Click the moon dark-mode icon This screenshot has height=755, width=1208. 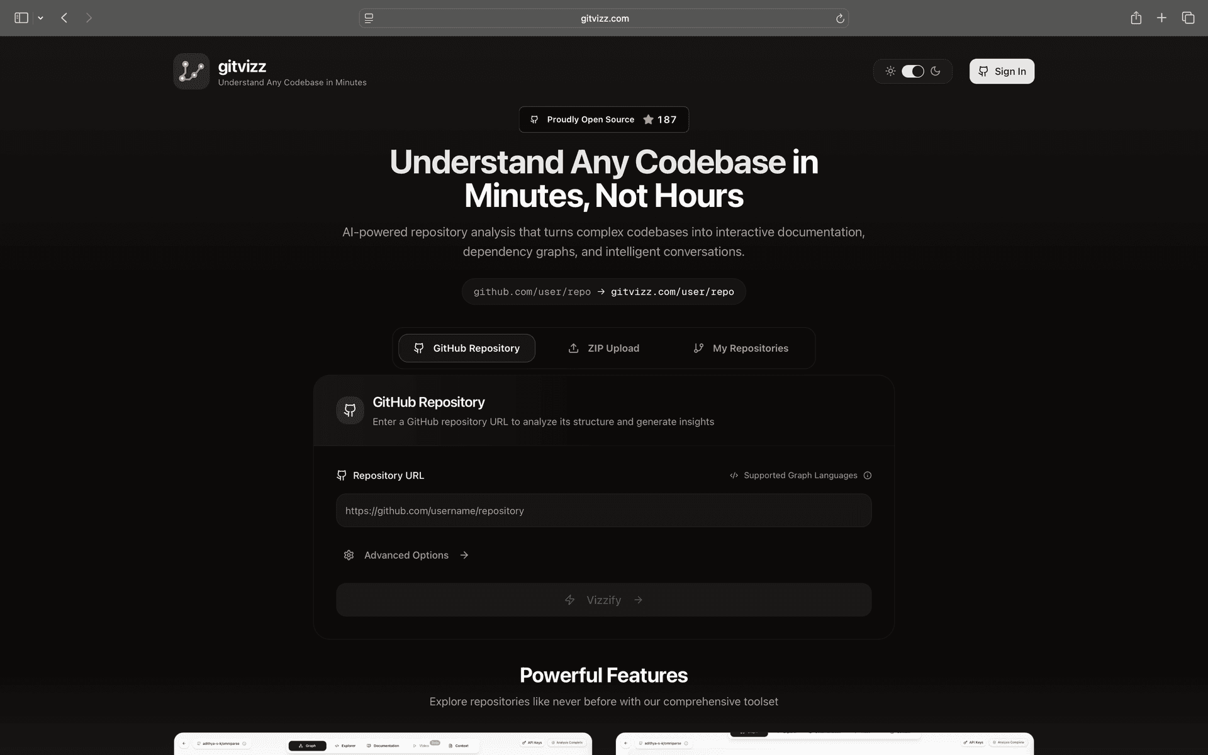tap(936, 71)
